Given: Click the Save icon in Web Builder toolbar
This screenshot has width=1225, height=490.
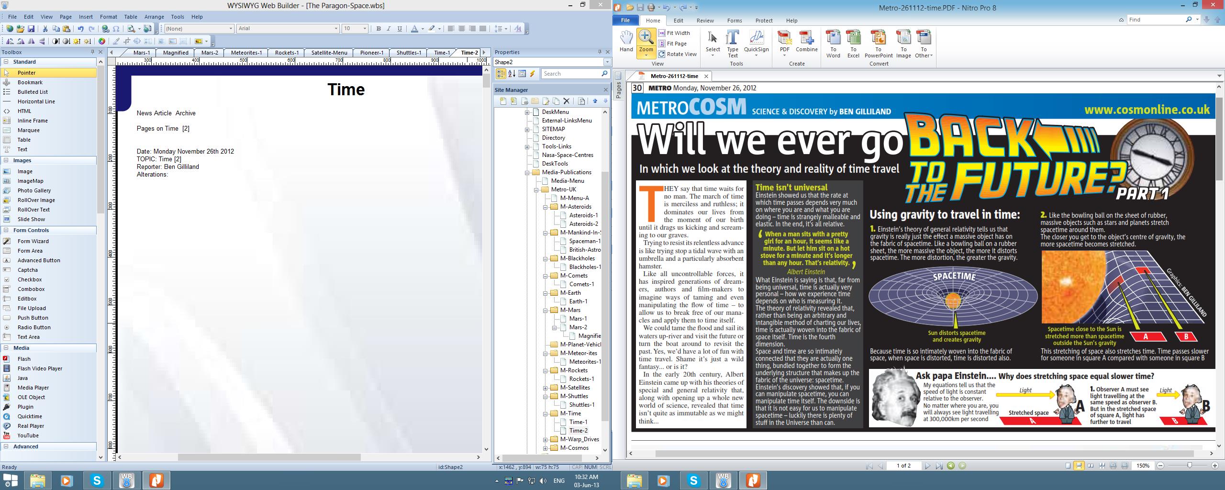Looking at the screenshot, I should (x=31, y=29).
